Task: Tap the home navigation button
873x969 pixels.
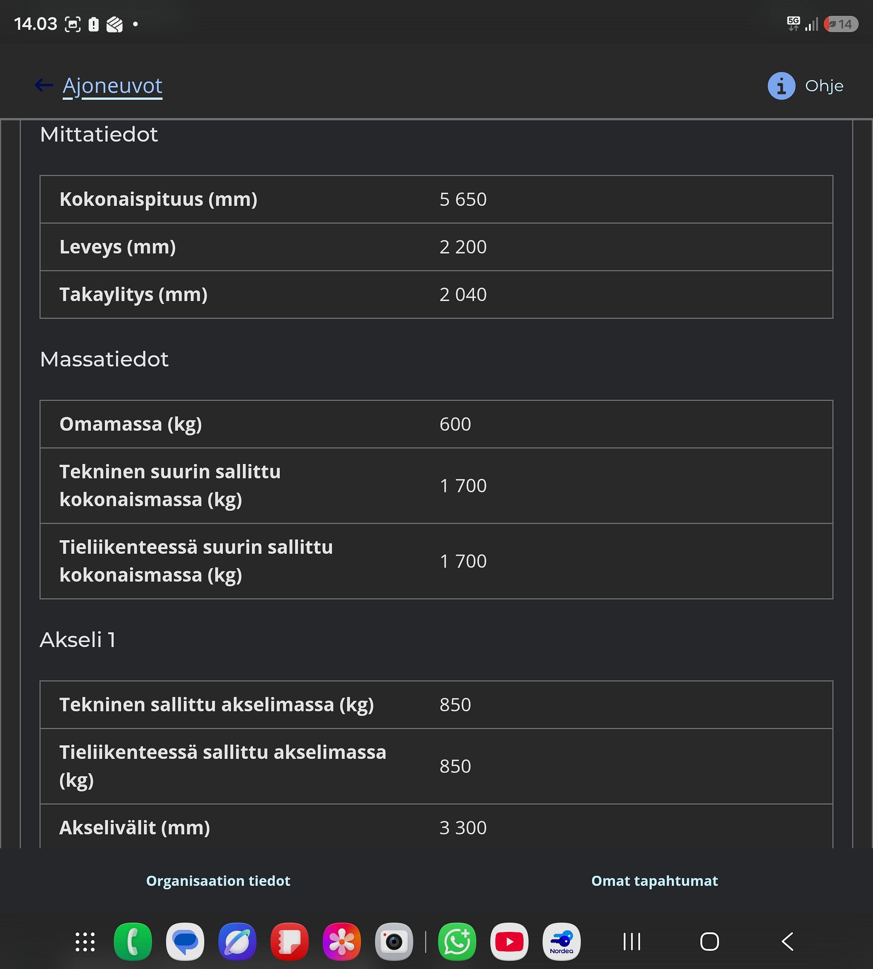Action: [709, 942]
